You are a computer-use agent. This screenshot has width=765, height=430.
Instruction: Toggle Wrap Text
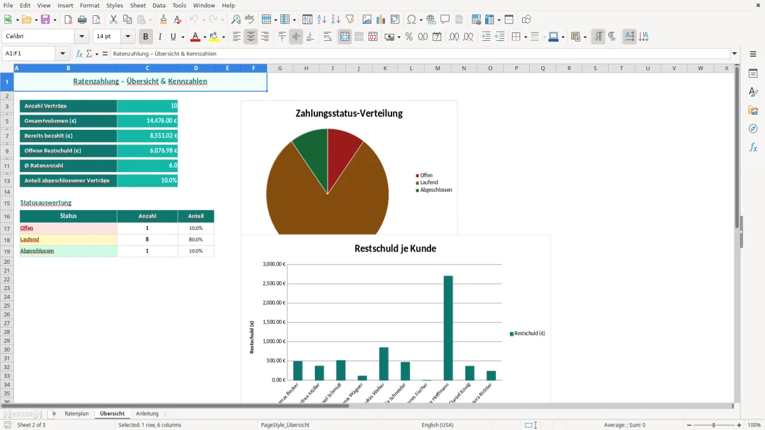click(328, 37)
